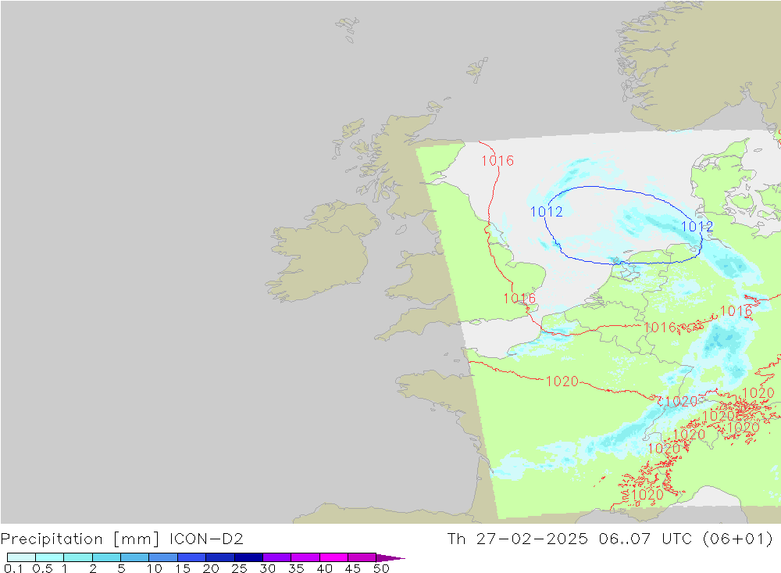Select the 5–10 mm legend color
The height and width of the screenshot is (573, 781).
134,557
